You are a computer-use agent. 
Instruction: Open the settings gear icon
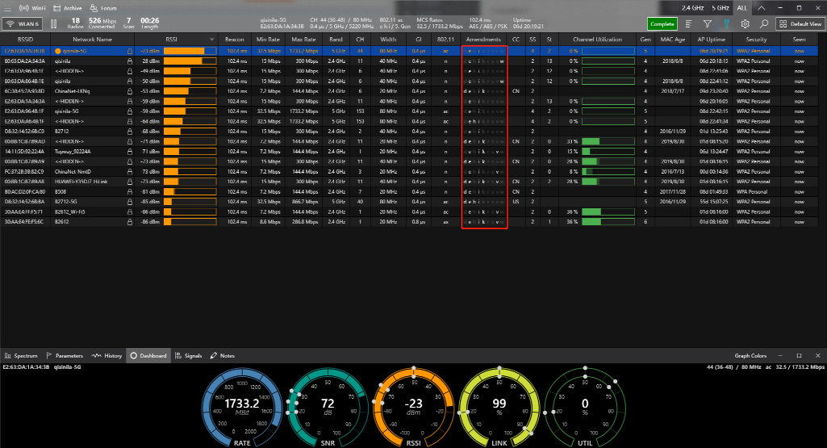[x=745, y=24]
